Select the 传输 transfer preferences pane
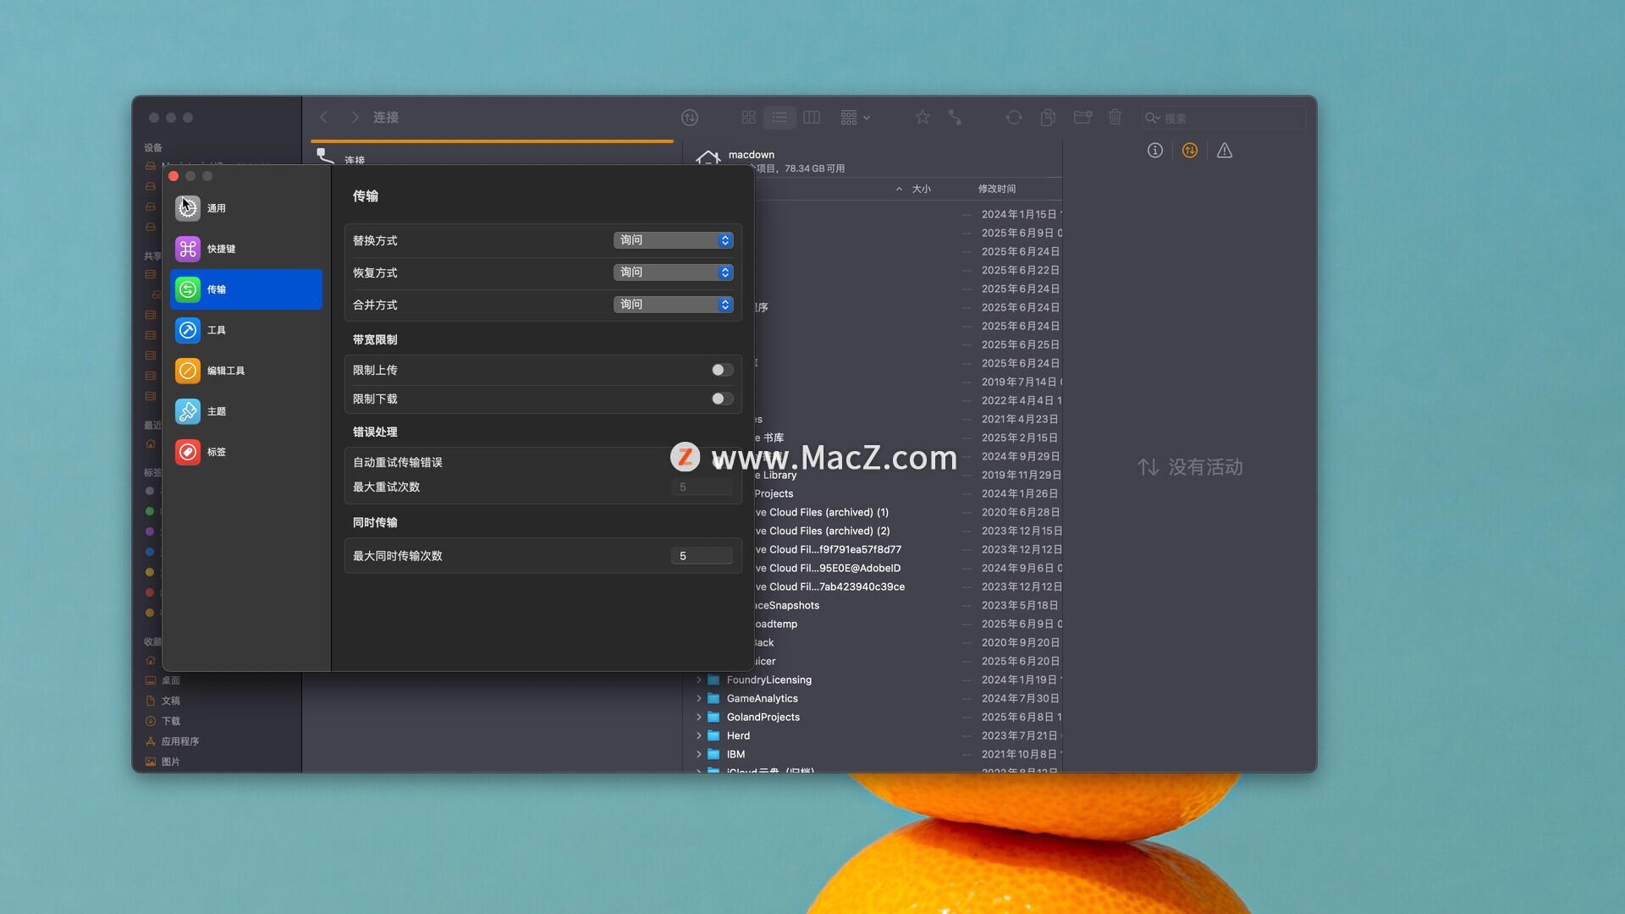 click(x=245, y=289)
